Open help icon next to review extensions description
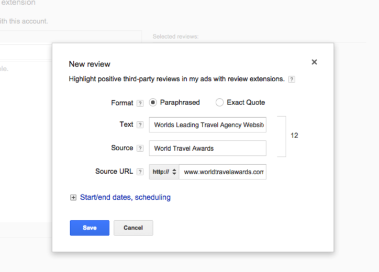 click(x=292, y=80)
